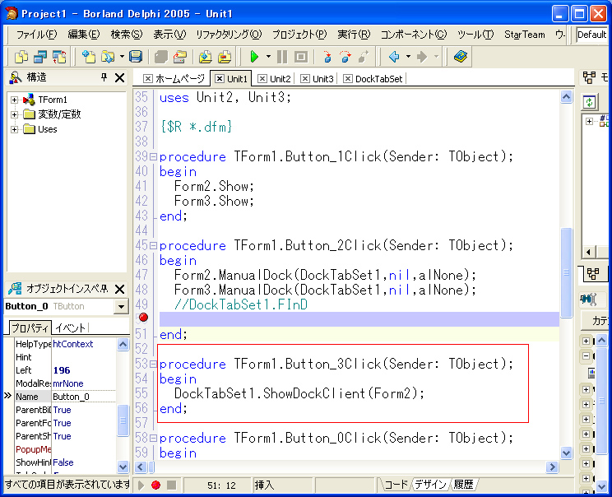Open the プロジェクト(P) menu

tap(299, 35)
